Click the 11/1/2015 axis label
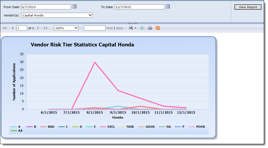Image resolution: width=268 pixels, height=148 pixels. 164,113
